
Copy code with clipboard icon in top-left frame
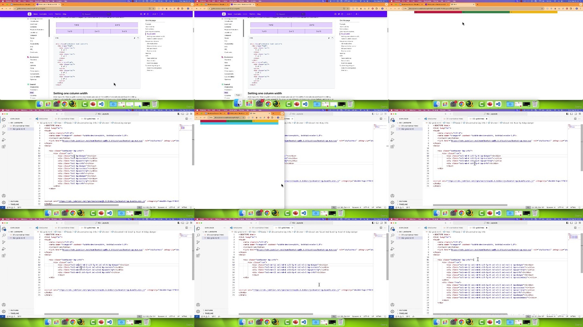[x=138, y=38]
